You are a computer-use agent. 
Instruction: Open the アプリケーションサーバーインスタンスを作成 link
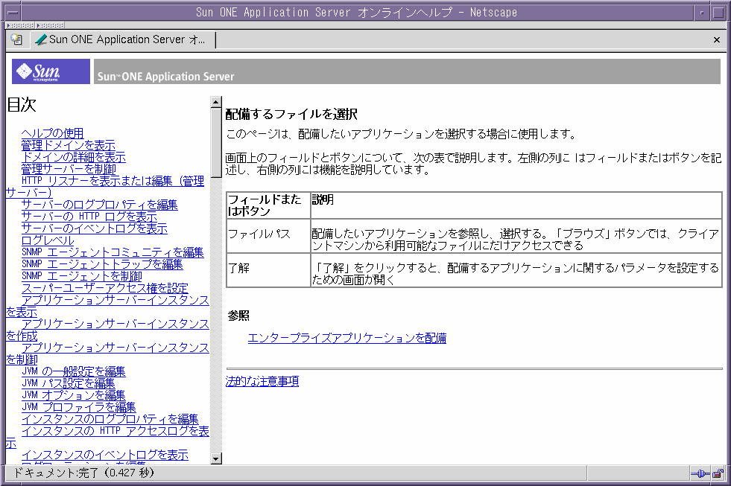[x=115, y=324]
